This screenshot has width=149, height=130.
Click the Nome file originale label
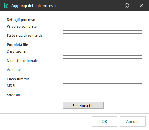(x=23, y=61)
